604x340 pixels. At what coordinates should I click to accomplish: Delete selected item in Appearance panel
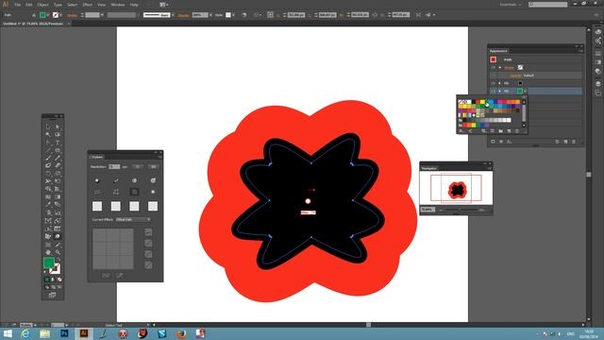[x=574, y=142]
